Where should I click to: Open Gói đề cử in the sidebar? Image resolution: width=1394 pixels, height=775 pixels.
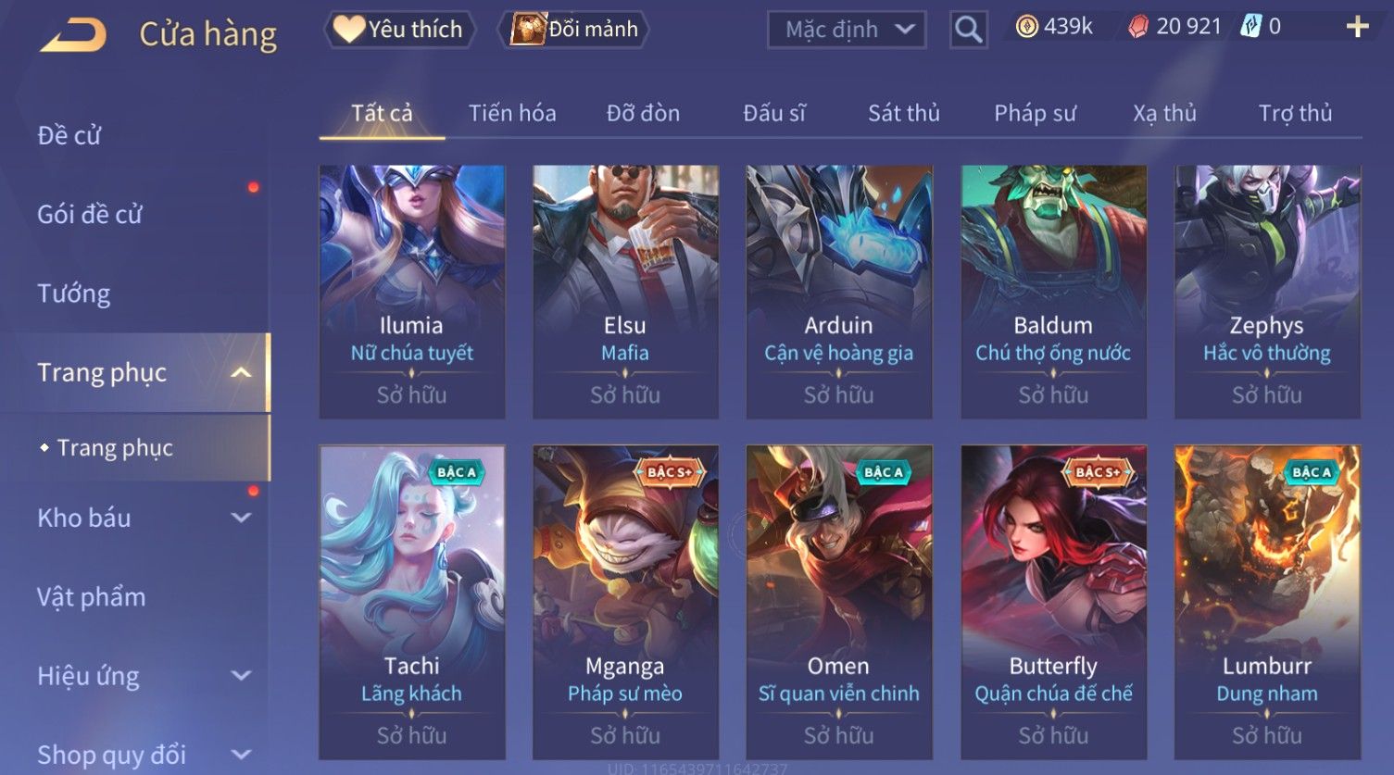pos(90,215)
